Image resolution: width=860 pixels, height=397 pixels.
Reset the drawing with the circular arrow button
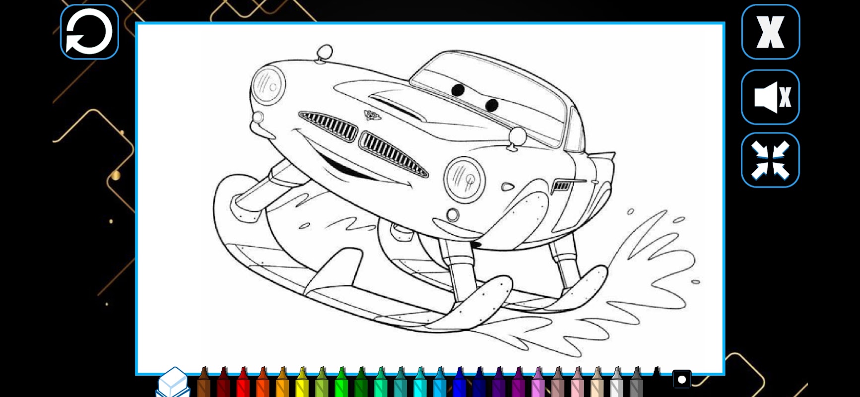89,32
